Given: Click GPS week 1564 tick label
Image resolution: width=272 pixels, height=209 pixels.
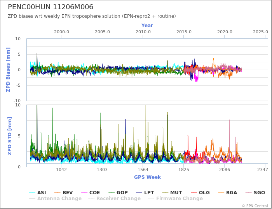Looking at the screenshot, I should pyautogui.click(x=143, y=170).
